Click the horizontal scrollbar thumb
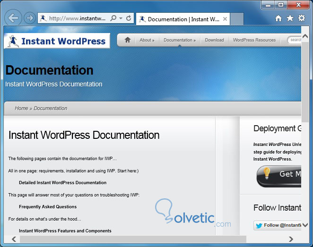 133,239
